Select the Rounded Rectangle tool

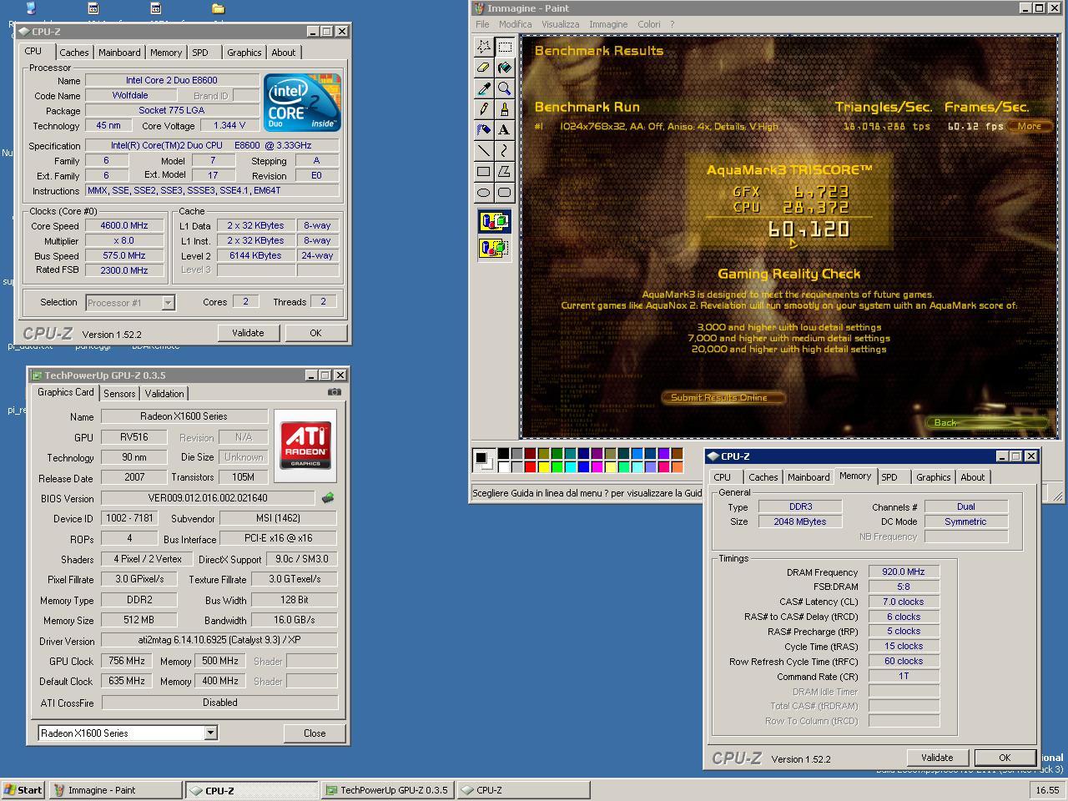coord(505,193)
